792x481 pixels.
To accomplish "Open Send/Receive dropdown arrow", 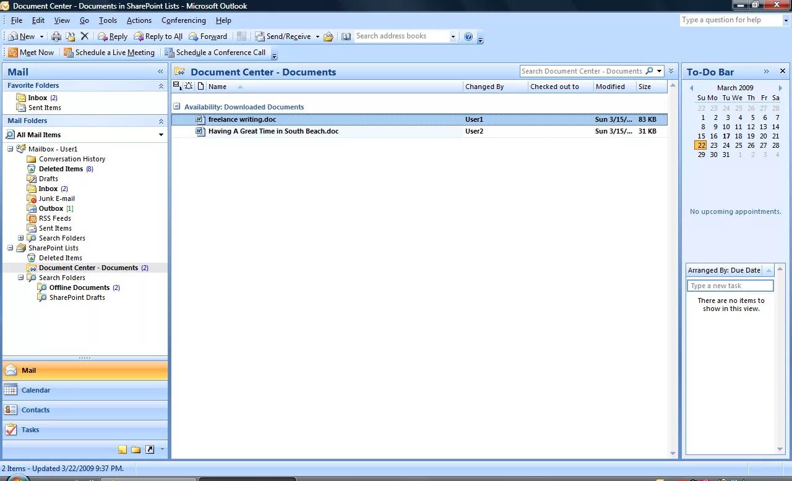I will tap(317, 36).
